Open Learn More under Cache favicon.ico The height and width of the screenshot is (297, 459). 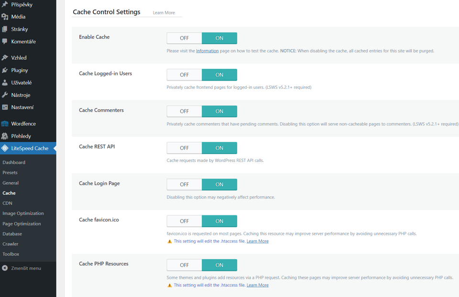click(257, 241)
